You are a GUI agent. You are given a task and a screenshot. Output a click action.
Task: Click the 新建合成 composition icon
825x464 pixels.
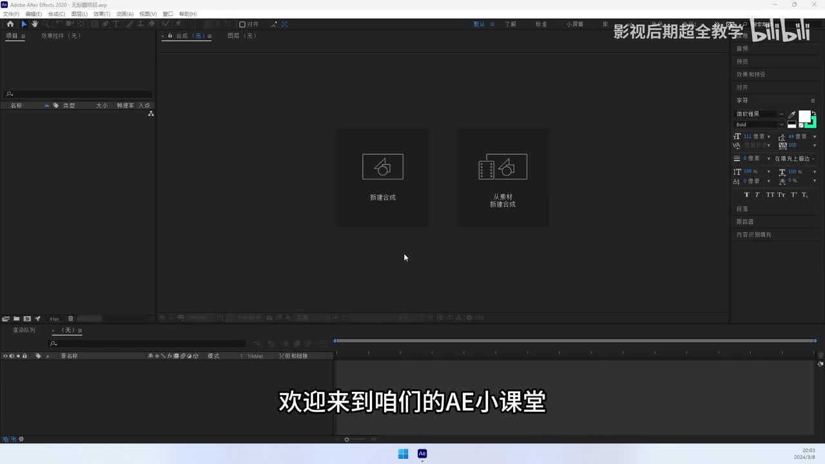click(383, 166)
